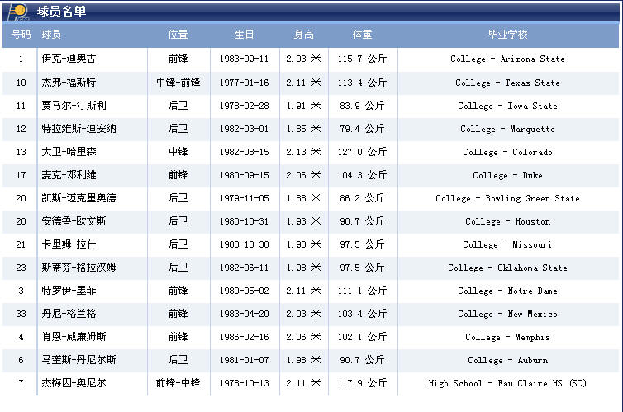The image size is (623, 412).
Task: Click birthday 1982-08-15
Action: click(x=244, y=152)
